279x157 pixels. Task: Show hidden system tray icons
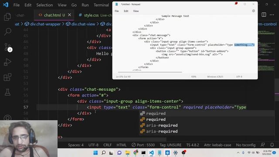(x=238, y=153)
